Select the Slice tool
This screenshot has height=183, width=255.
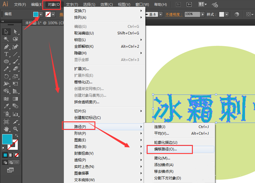[15, 121]
